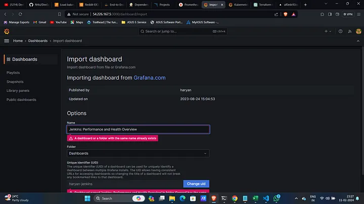Image resolution: width=364 pixels, height=204 pixels.
Task: Show hidden system tray icons
Action: click(296, 198)
